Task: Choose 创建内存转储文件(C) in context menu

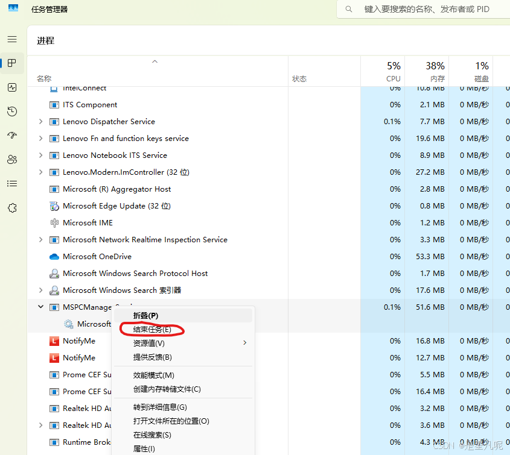Action: point(183,389)
